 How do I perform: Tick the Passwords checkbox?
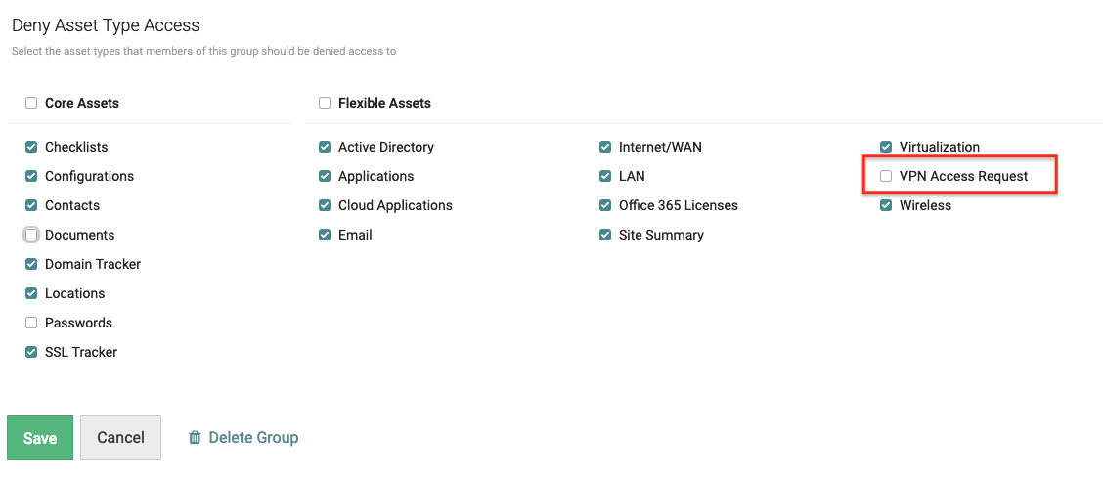coord(31,323)
